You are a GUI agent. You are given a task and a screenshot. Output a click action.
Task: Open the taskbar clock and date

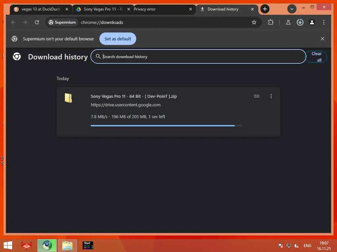tap(324, 246)
